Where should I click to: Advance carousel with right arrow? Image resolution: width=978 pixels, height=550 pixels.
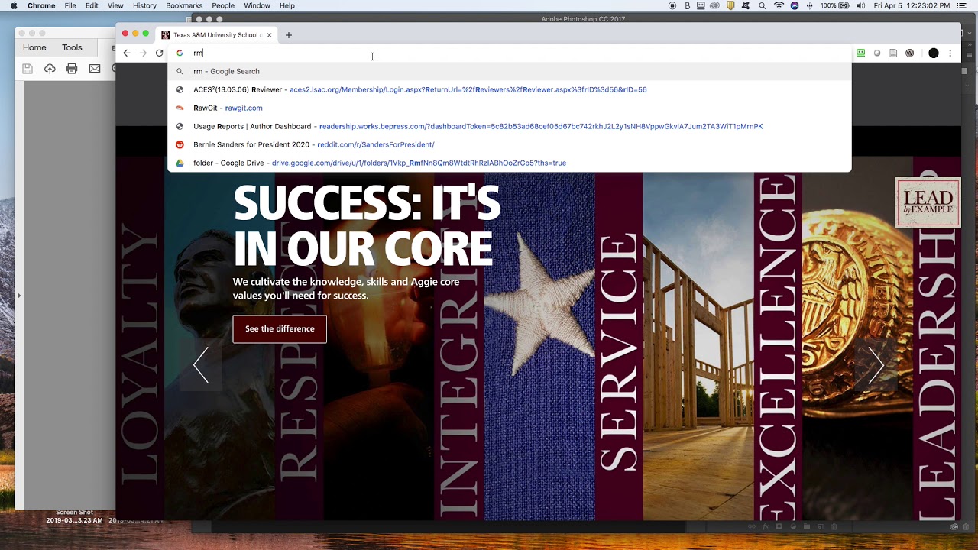[876, 364]
